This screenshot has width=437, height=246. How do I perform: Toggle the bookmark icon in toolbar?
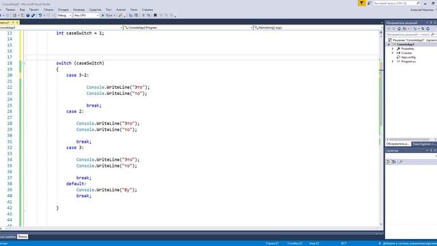[x=155, y=15]
